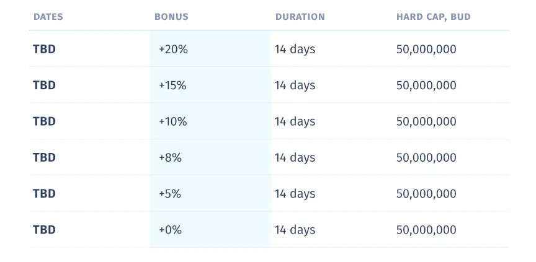536x262 pixels.
Task: Click 14 days in the +20% row
Action: [295, 50]
